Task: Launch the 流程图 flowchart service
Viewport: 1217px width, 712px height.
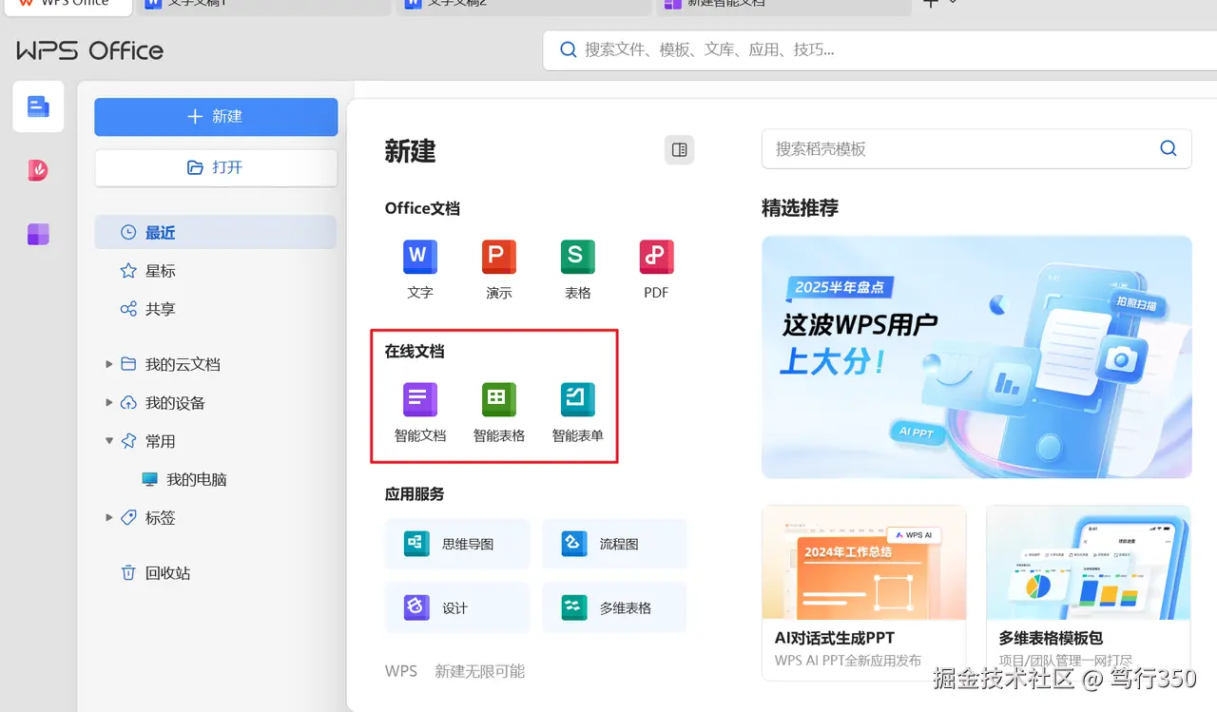Action: 614,544
